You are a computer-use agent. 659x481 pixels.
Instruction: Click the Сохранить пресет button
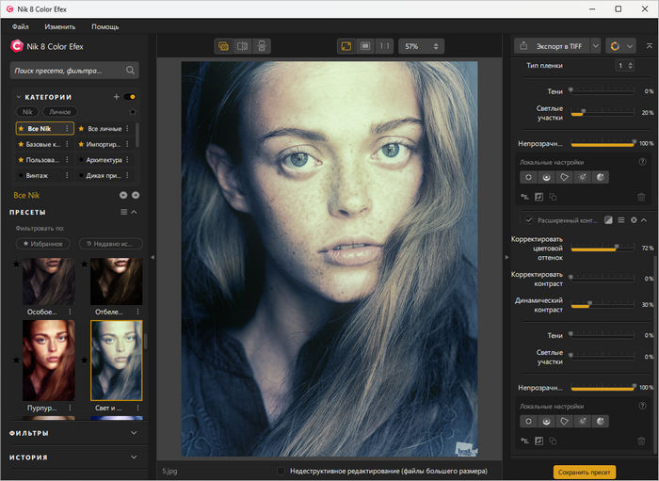coord(584,472)
